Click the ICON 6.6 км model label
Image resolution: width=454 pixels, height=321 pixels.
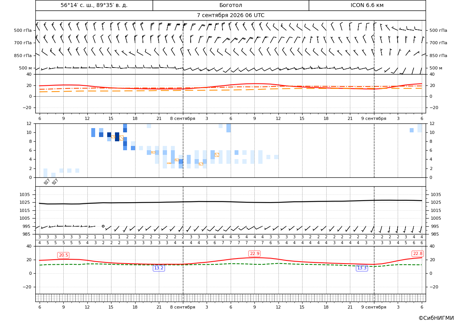[367, 5]
